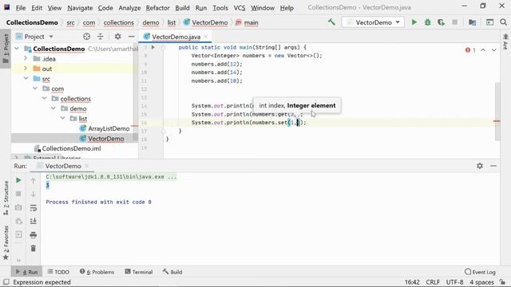This screenshot has width=511, height=287.
Task: Collapse all in Project panel
Action: click(x=101, y=37)
